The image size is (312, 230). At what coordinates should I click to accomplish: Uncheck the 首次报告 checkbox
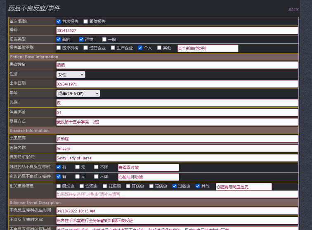(x=59, y=21)
